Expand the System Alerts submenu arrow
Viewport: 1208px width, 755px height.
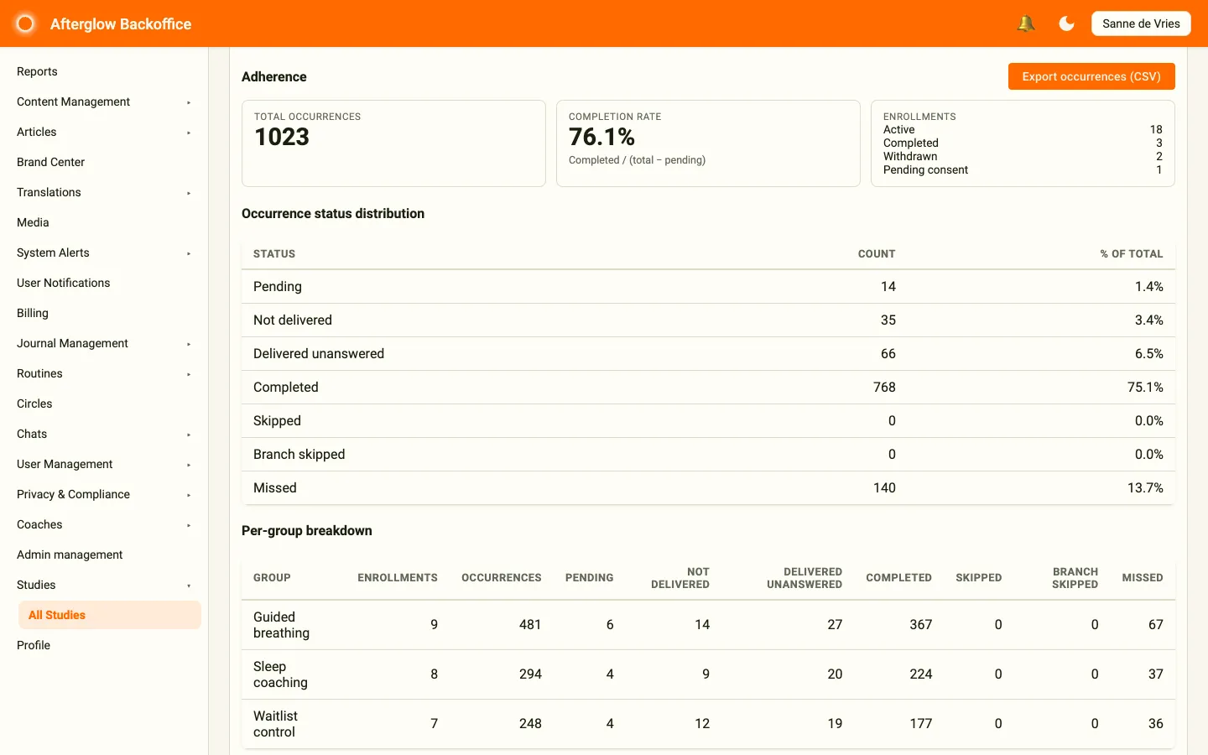click(189, 253)
